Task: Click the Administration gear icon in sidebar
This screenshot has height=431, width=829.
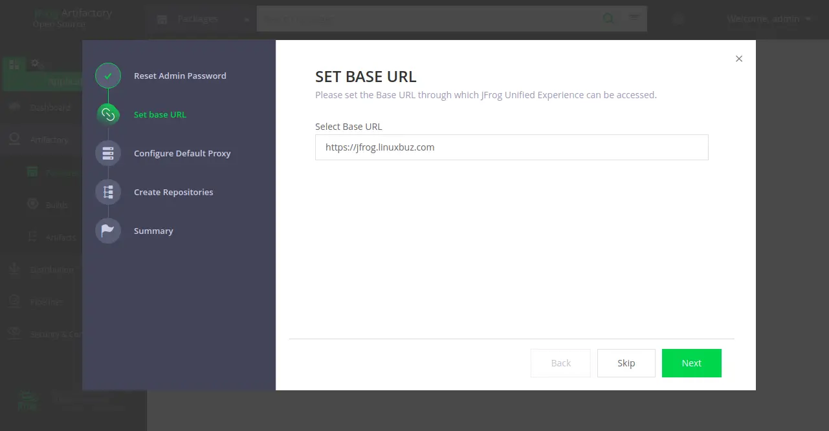Action: (x=36, y=64)
